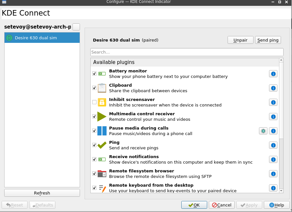
Task: Click 'Share the clipboard between devices' text
Action: [x=148, y=91]
